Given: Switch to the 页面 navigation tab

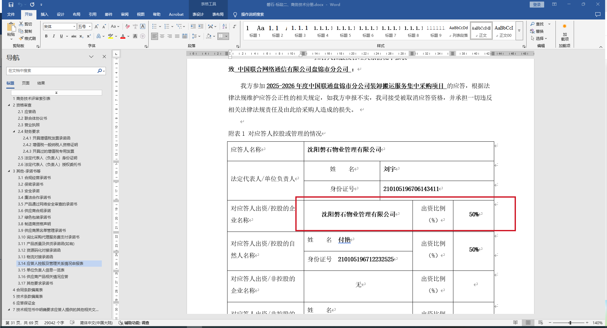Looking at the screenshot, I should [26, 83].
